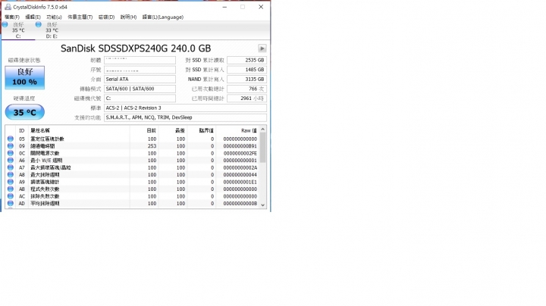Click status circle for attribute ID AB
Image resolution: width=546 pixels, height=306 pixels.
pos(11,189)
